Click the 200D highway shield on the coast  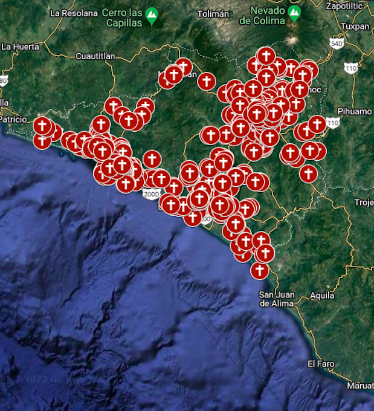(152, 195)
